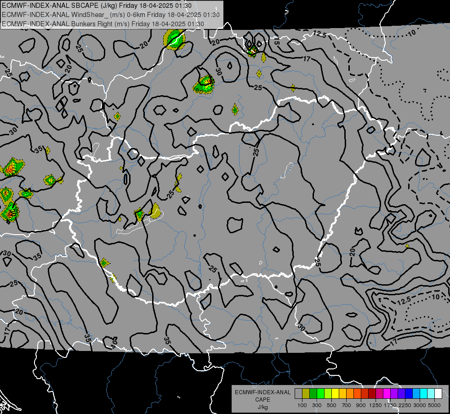Select the olive CAPE legend swatch
Screen dimensions: 450x414
306,394
